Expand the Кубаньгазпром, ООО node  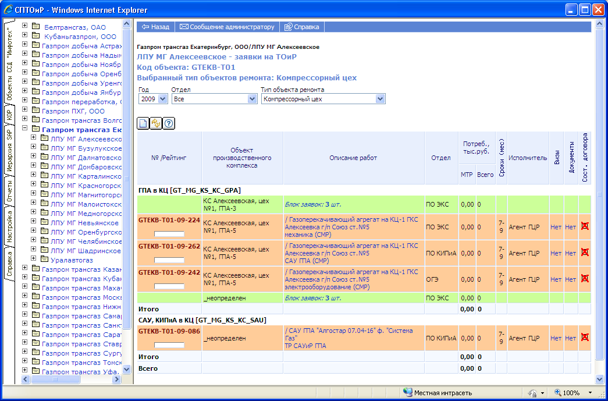point(25,35)
